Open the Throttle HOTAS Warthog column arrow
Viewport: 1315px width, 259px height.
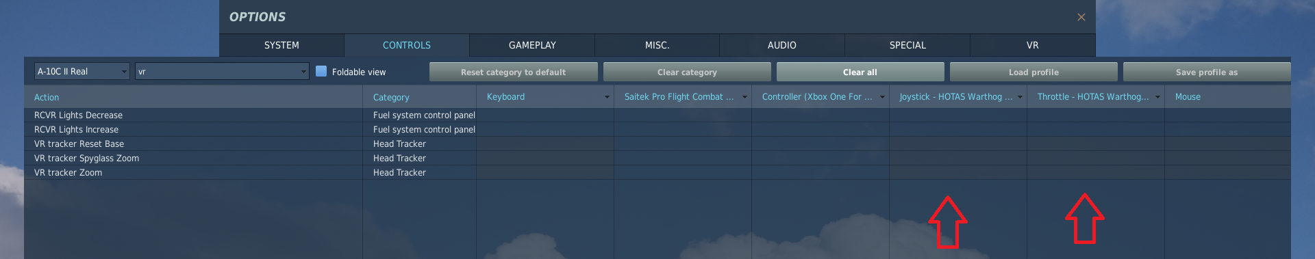pos(1157,97)
